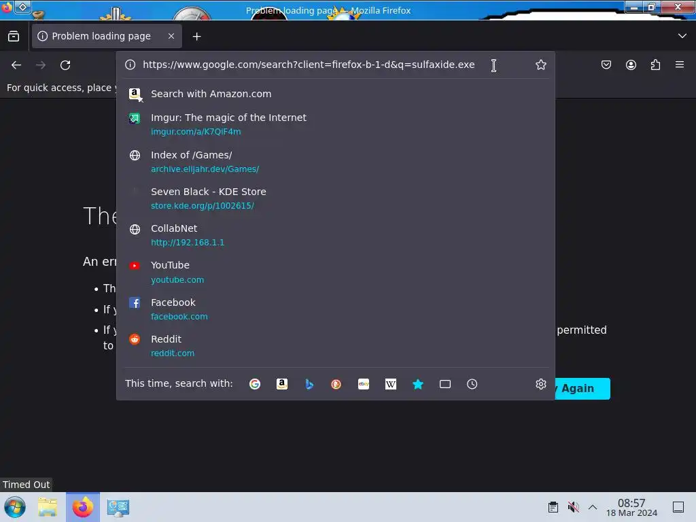Open search settings gear icon
The height and width of the screenshot is (522, 696).
tap(540, 384)
